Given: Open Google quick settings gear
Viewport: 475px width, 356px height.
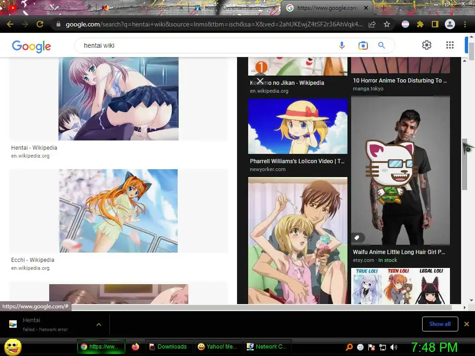Looking at the screenshot, I should 427,45.
